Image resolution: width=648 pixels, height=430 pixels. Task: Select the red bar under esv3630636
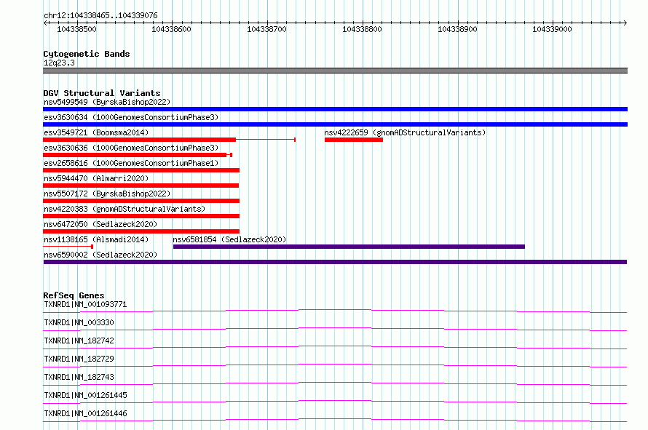[x=135, y=155]
